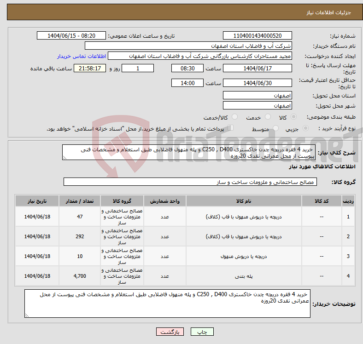Click the price validity date field 1404/06/30

(257, 83)
